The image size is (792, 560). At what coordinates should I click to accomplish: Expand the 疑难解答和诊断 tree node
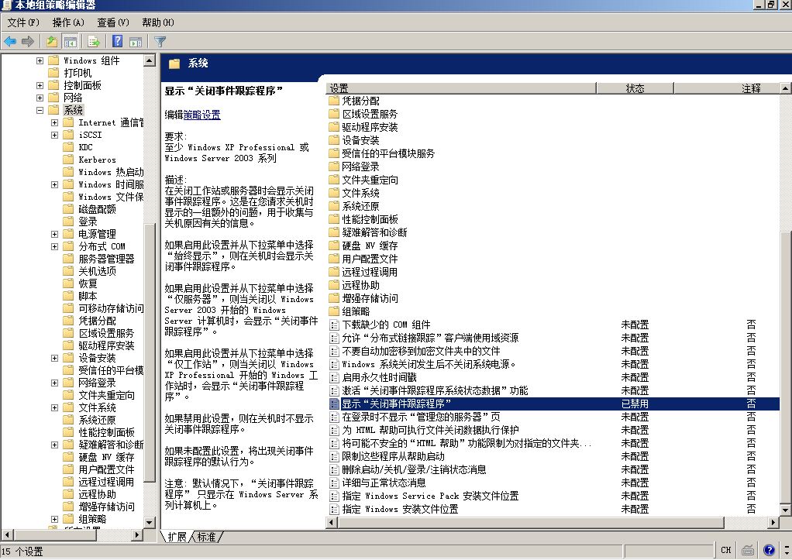(54, 445)
